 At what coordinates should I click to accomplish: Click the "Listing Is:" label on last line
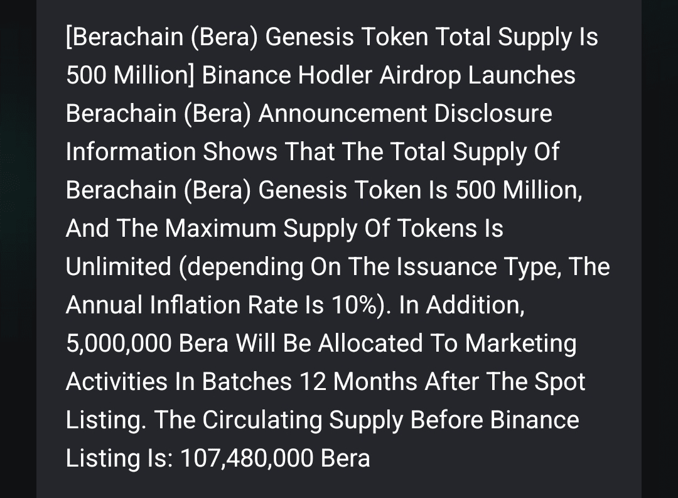pos(119,458)
